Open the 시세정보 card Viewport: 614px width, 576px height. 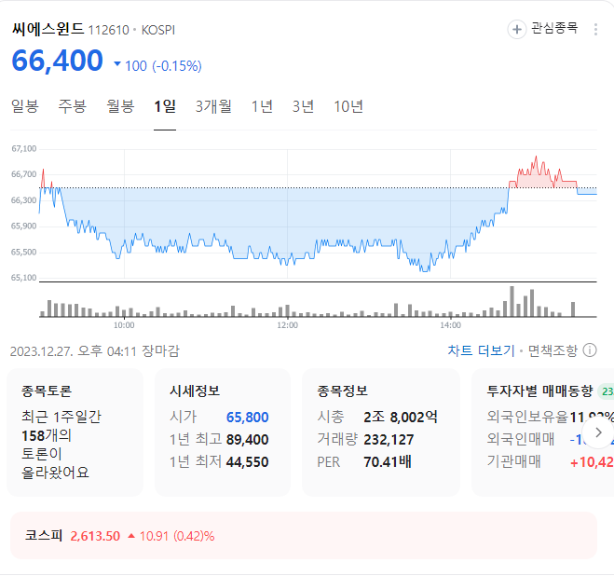click(223, 432)
